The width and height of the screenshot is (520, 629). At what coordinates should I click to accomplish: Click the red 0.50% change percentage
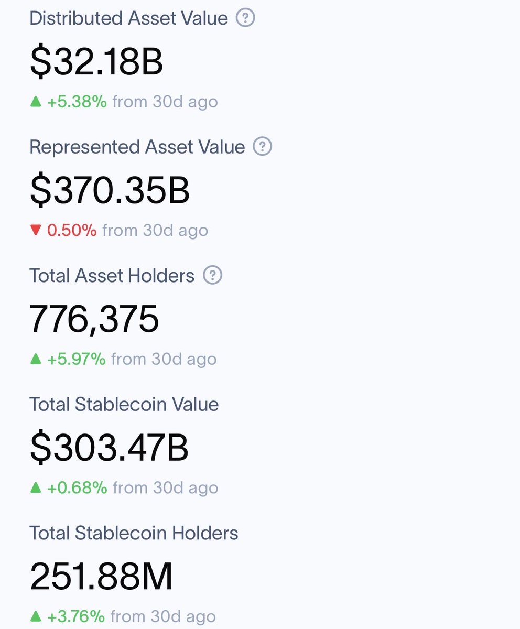[x=72, y=231]
